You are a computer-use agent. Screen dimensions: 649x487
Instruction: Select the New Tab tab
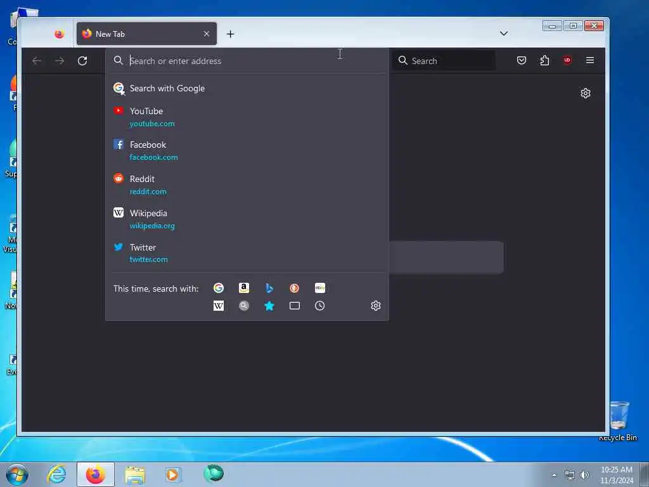(x=146, y=34)
